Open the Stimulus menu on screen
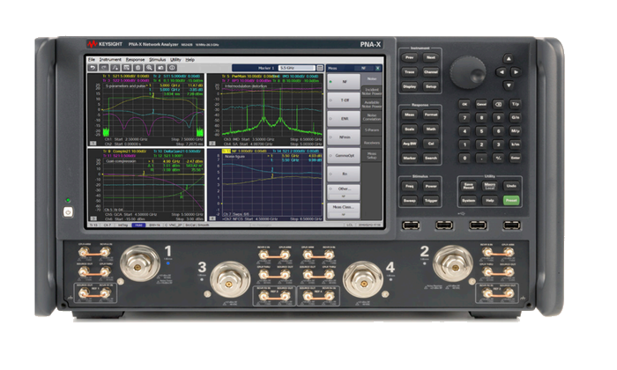617x370 pixels. click(158, 60)
